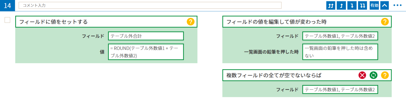Click the move up one arrow icon
Screen dimensions: 406x101
(341, 5)
